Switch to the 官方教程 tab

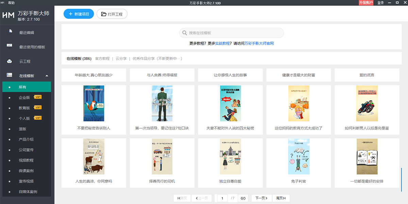(x=102, y=58)
